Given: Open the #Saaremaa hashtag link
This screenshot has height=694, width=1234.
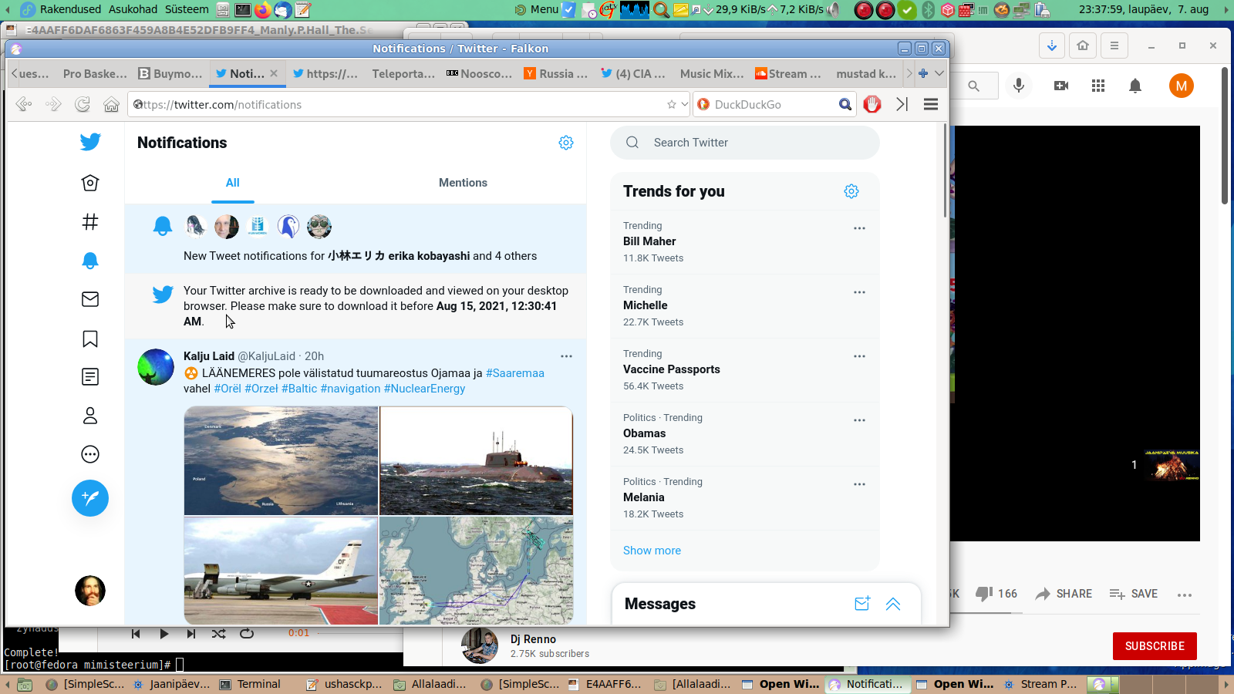Looking at the screenshot, I should click(x=515, y=373).
